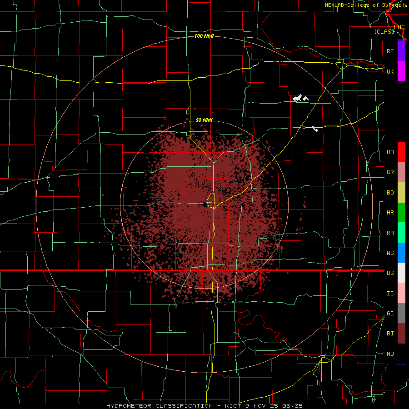Click the RA legend label

coord(390,233)
